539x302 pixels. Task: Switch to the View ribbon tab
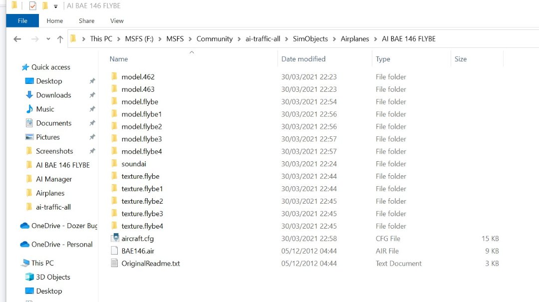[x=117, y=20]
